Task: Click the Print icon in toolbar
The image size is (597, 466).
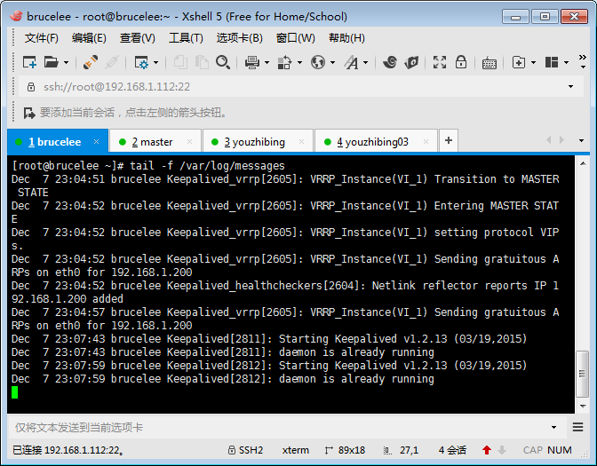Action: [252, 62]
